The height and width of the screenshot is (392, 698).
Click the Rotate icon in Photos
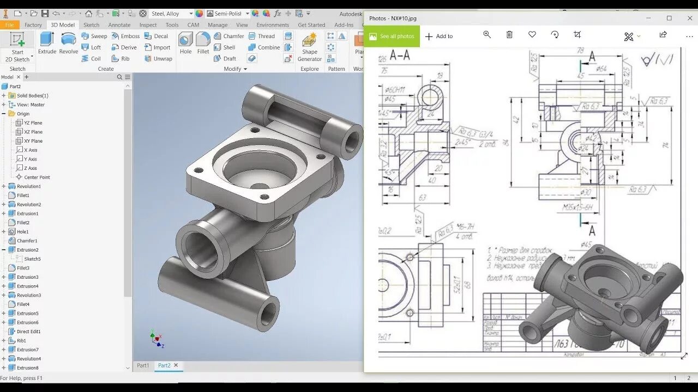555,35
